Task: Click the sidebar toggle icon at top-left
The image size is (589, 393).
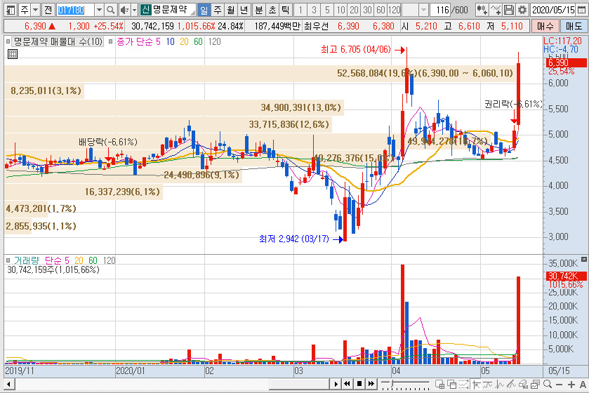Action: pyautogui.click(x=11, y=10)
